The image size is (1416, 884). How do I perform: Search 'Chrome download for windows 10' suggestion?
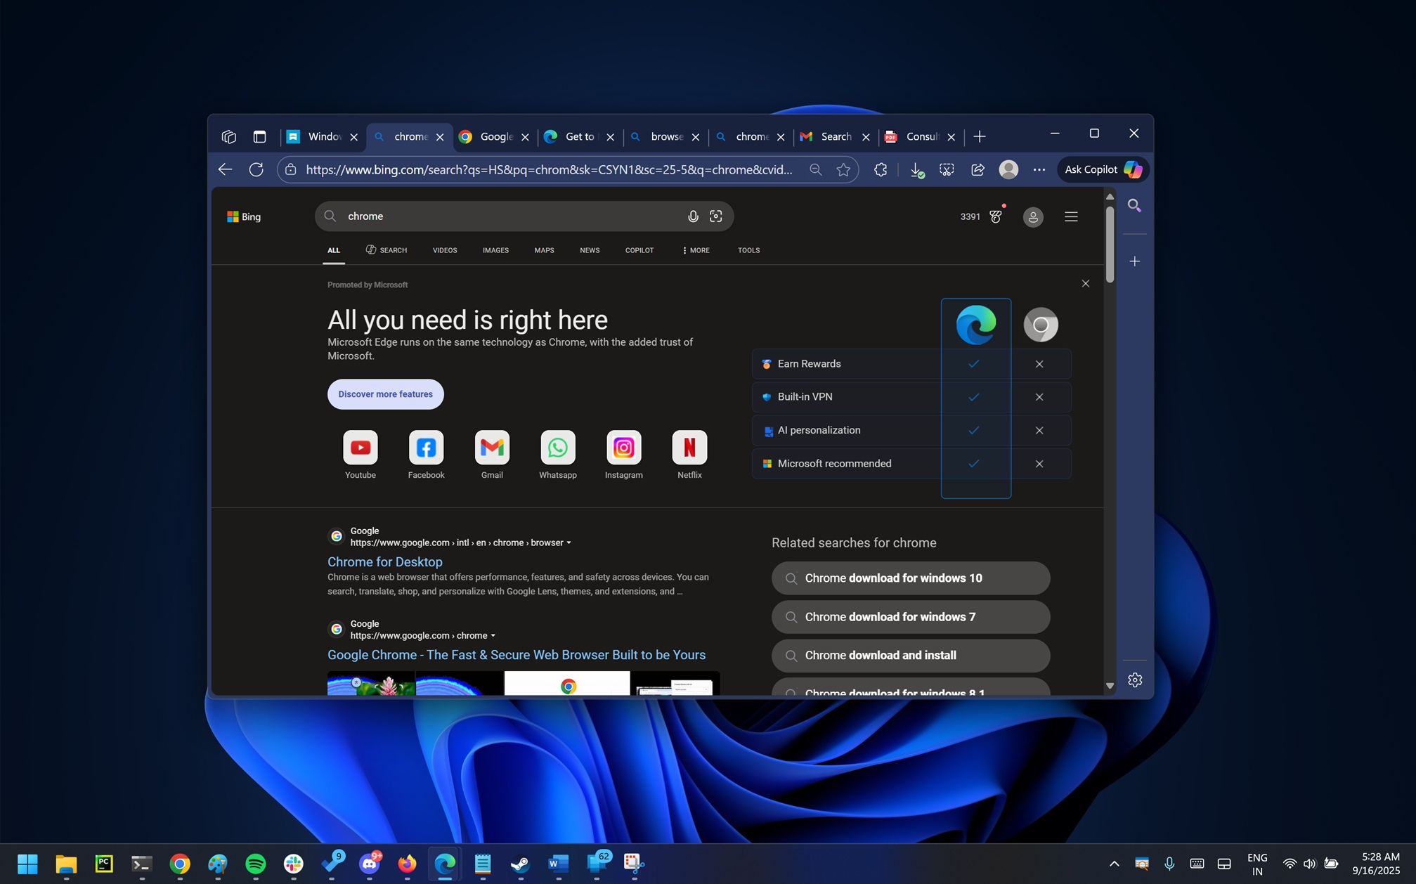pyautogui.click(x=910, y=578)
